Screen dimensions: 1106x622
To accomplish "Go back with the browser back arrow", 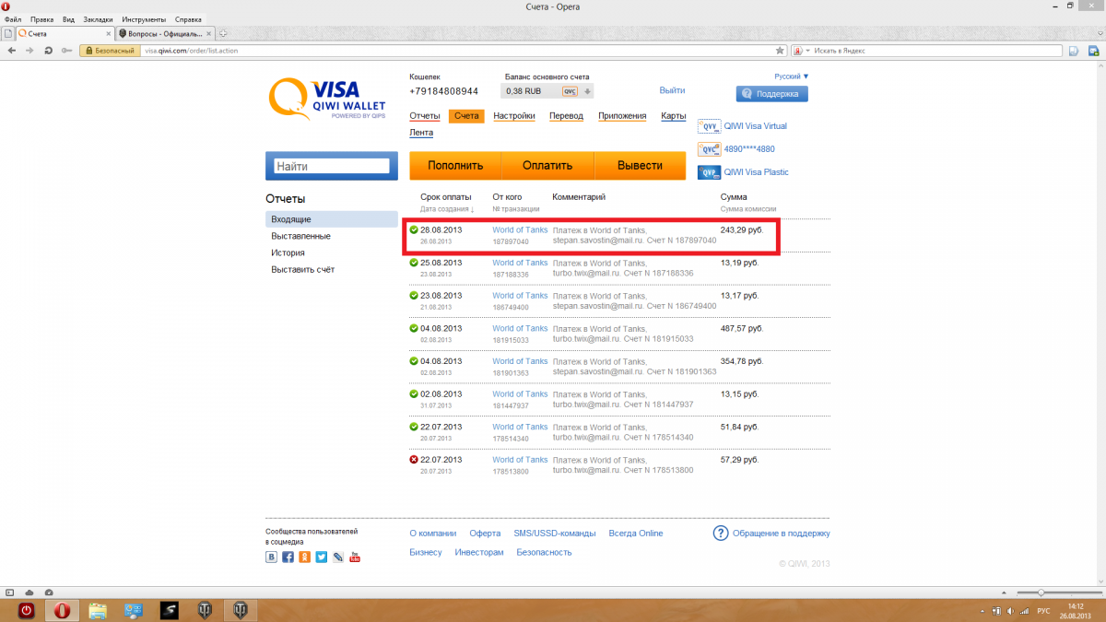I will (x=11, y=50).
